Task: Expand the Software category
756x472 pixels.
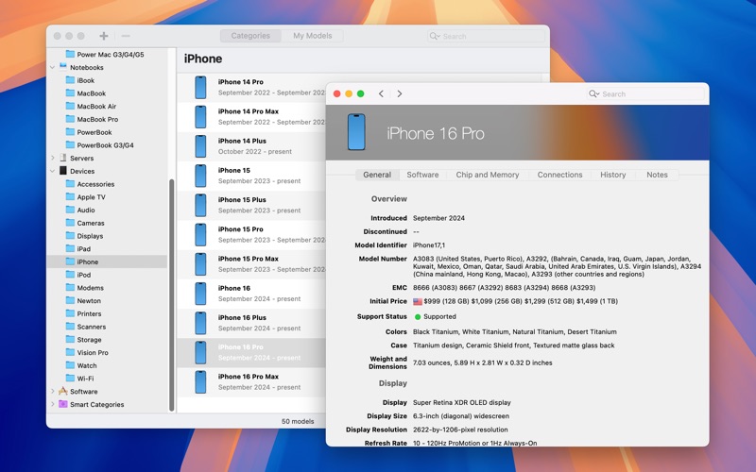Action: pyautogui.click(x=53, y=392)
